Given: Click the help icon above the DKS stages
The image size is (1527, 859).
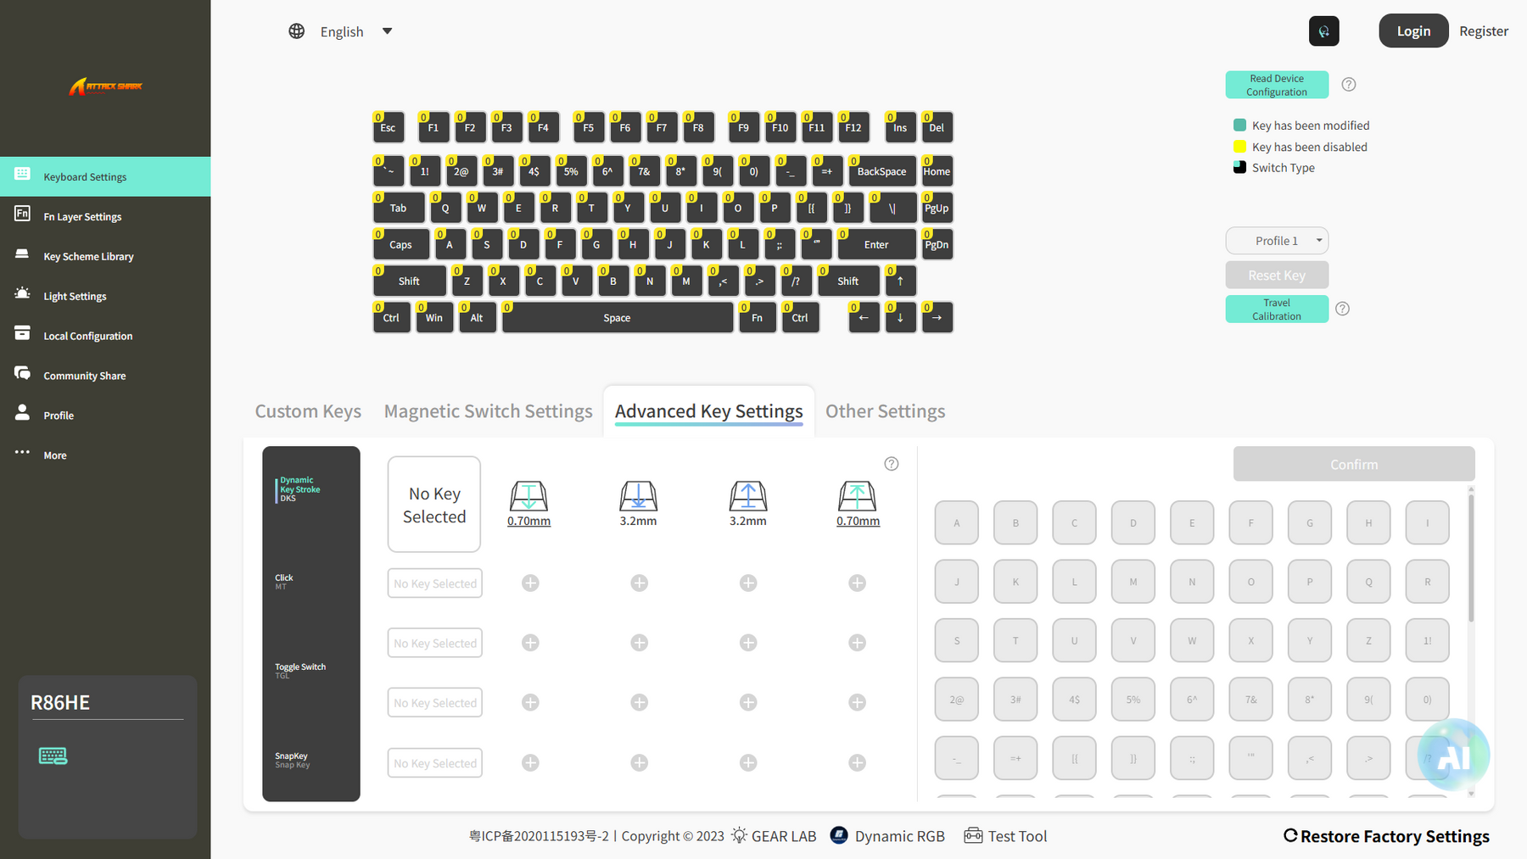Looking at the screenshot, I should tap(891, 464).
